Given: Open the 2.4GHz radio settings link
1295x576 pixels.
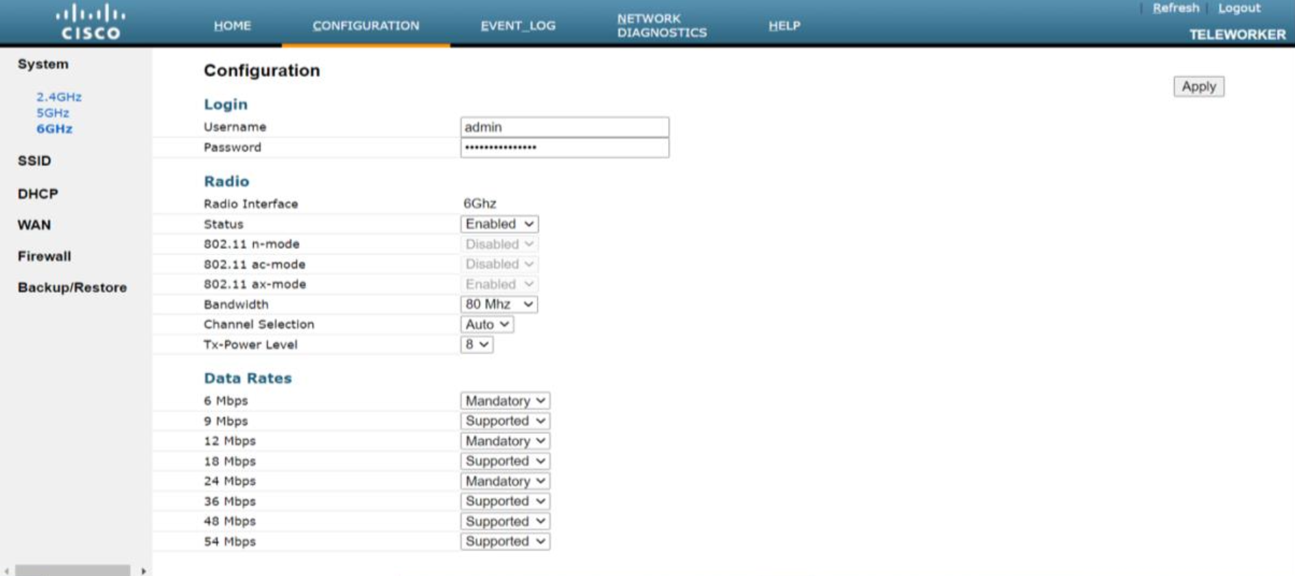Looking at the screenshot, I should coord(59,97).
